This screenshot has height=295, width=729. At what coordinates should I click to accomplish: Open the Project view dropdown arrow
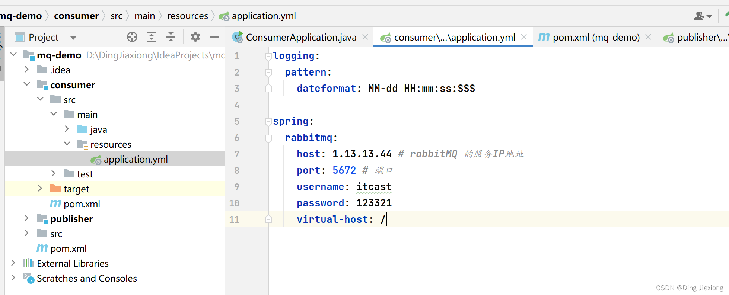pyautogui.click(x=73, y=38)
